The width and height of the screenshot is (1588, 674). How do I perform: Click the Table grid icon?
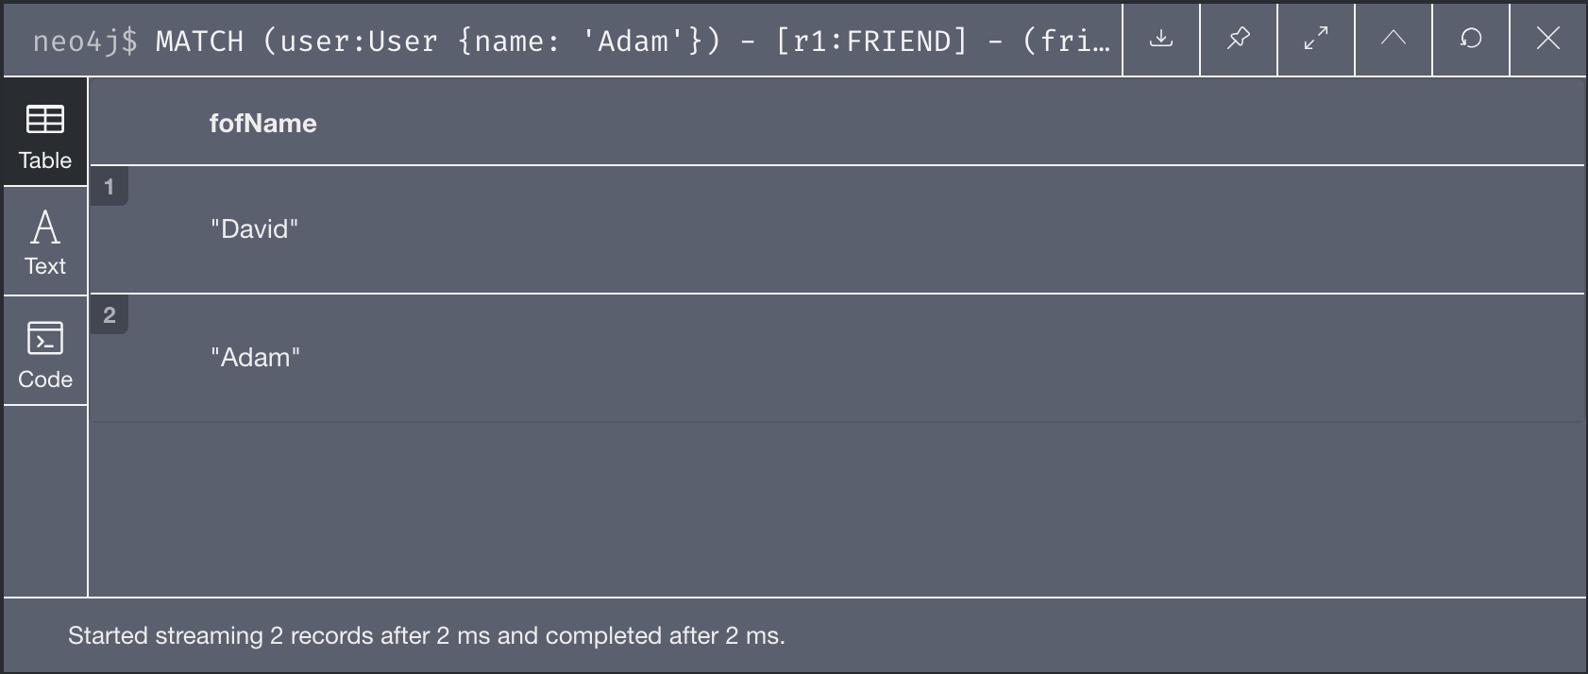tap(45, 120)
